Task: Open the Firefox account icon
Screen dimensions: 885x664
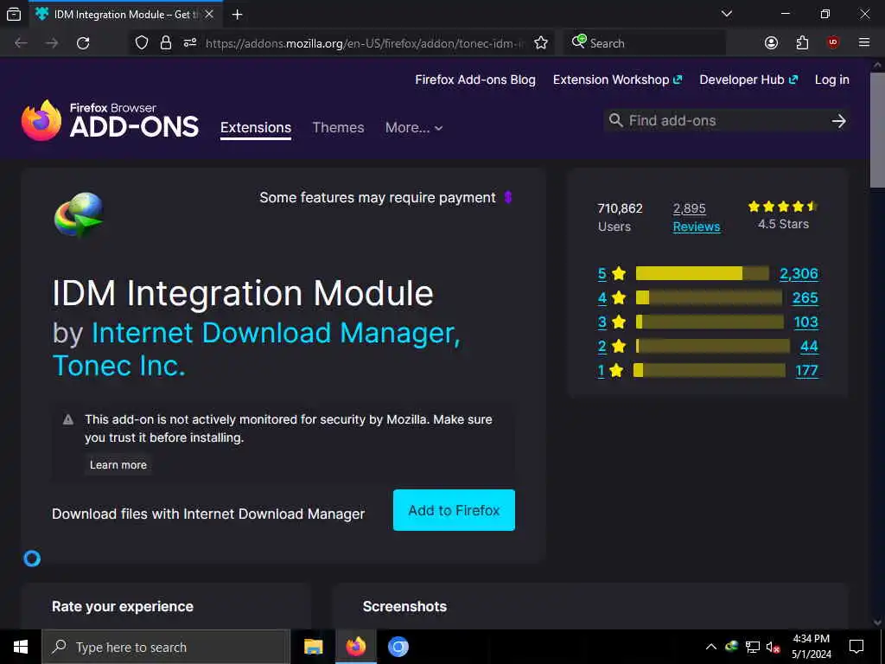Action: 771,43
